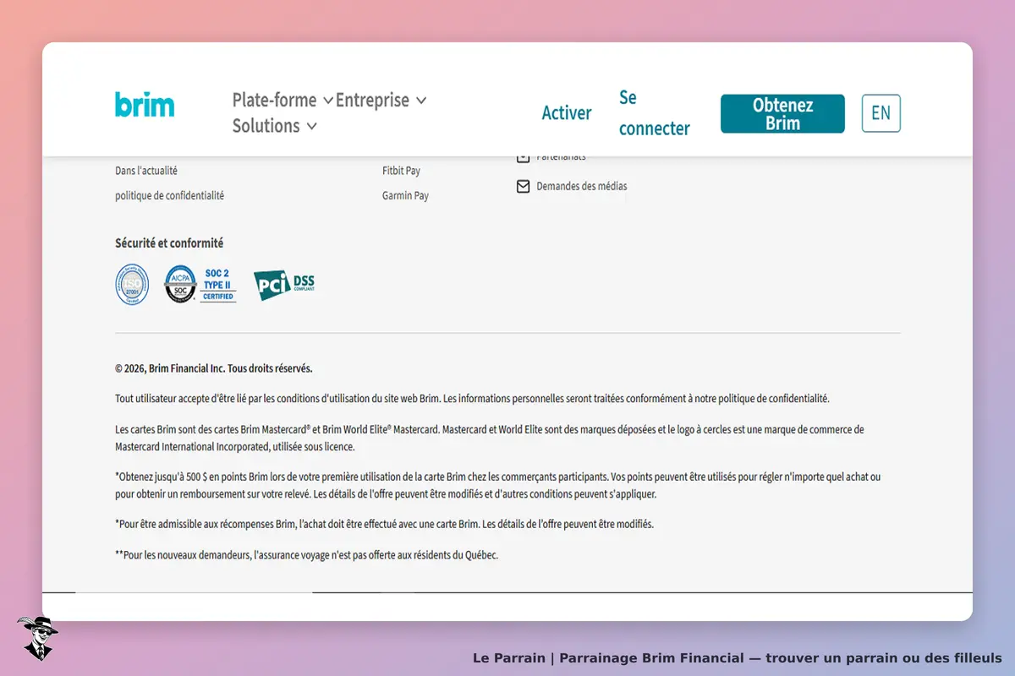Click the Obtenez Brim button

tap(782, 113)
